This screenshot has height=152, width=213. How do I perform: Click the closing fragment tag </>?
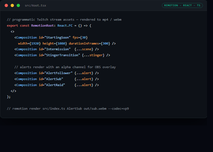pos(13,91)
